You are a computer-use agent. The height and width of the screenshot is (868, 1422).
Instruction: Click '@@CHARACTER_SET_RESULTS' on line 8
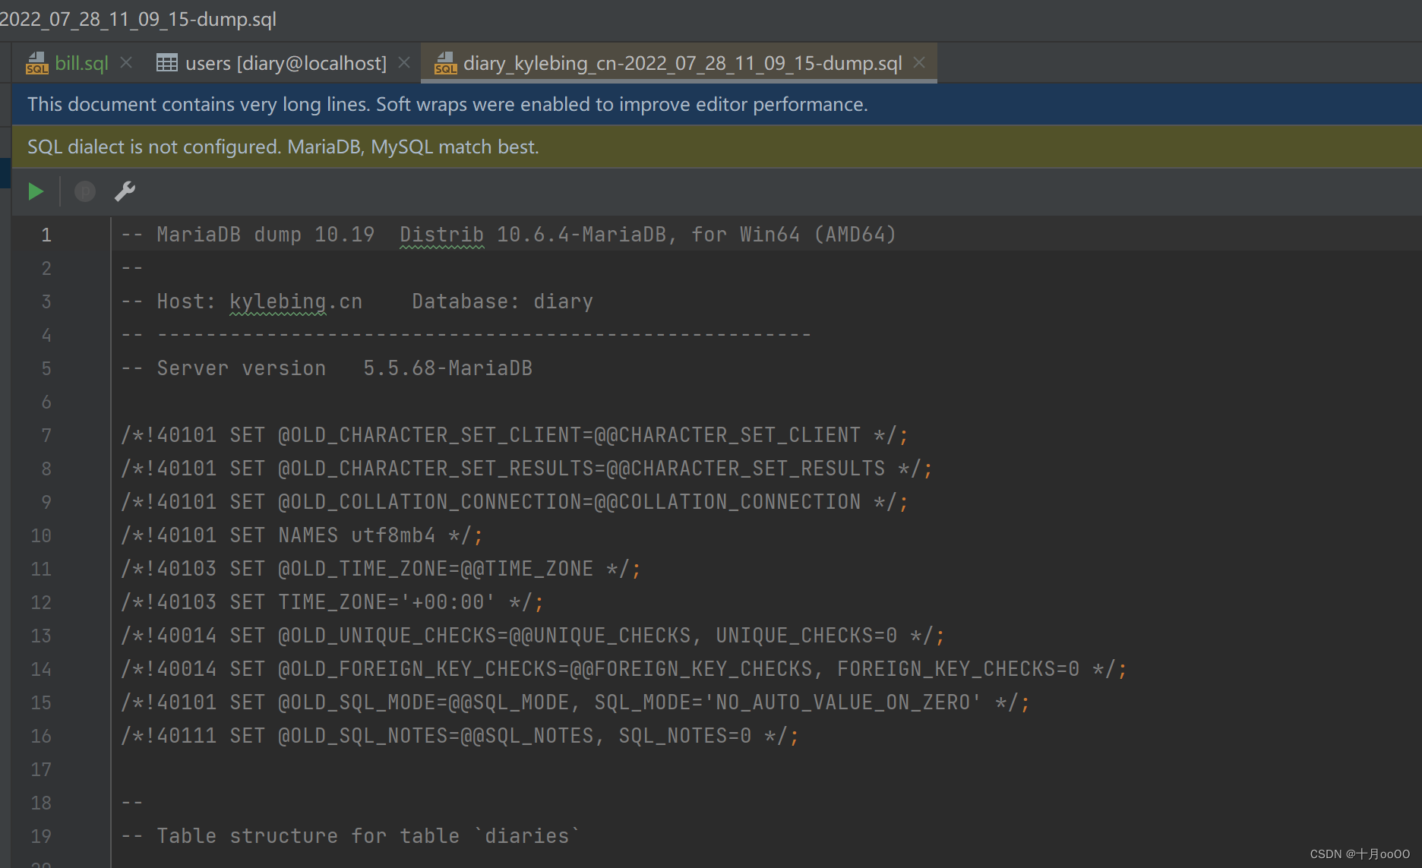[746, 469]
